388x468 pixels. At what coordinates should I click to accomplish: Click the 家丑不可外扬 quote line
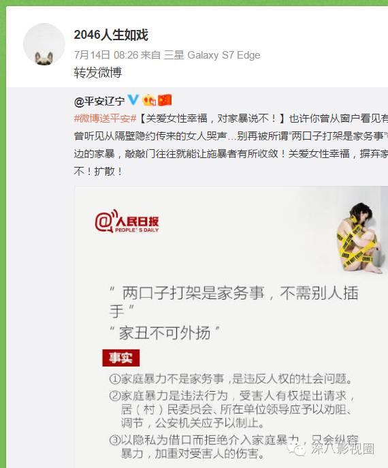pyautogui.click(x=165, y=333)
